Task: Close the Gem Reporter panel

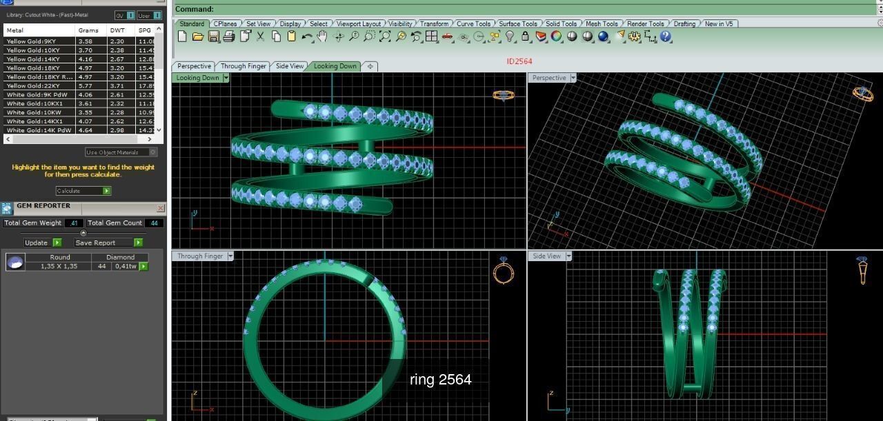Action: pos(161,208)
